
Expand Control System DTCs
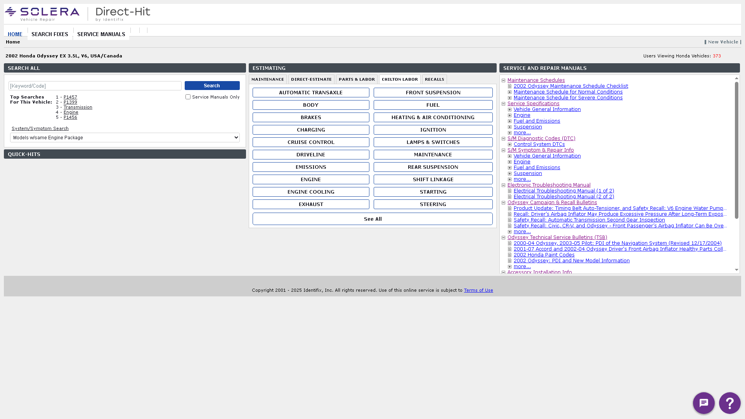[509, 144]
